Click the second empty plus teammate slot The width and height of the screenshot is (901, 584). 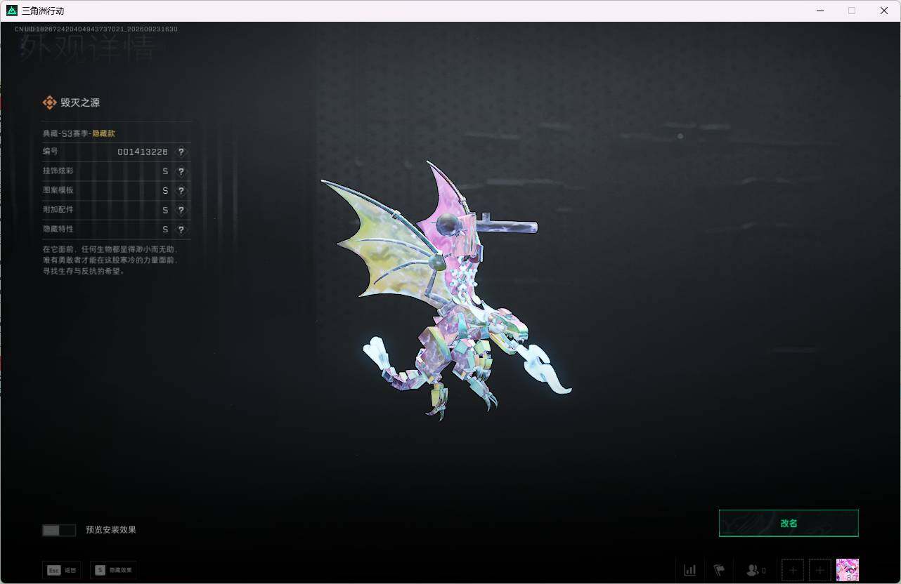819,570
